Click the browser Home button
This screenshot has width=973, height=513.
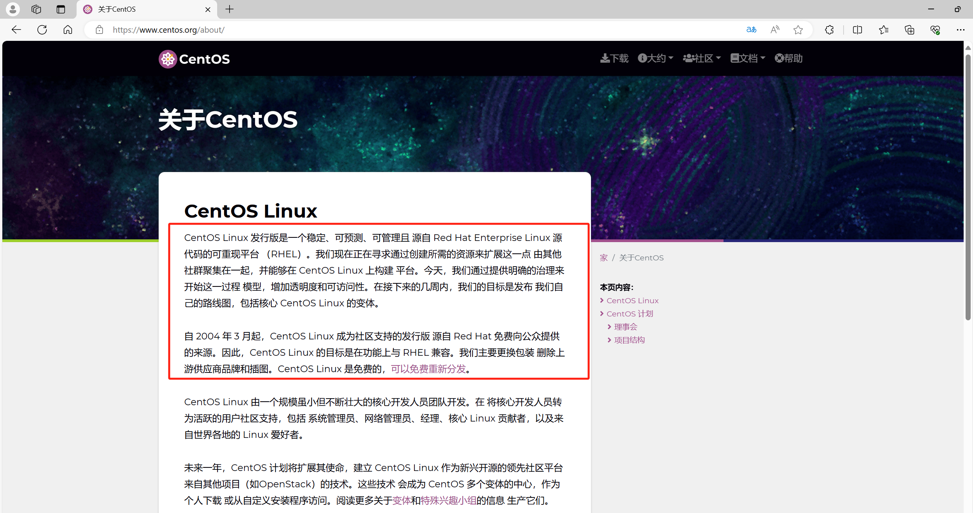[x=68, y=30]
